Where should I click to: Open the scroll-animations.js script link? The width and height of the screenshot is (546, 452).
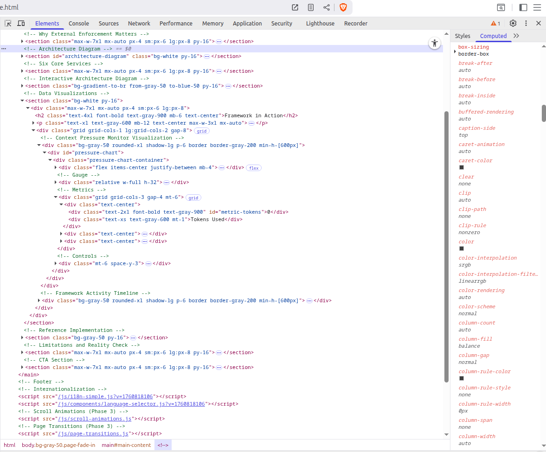[94, 419]
